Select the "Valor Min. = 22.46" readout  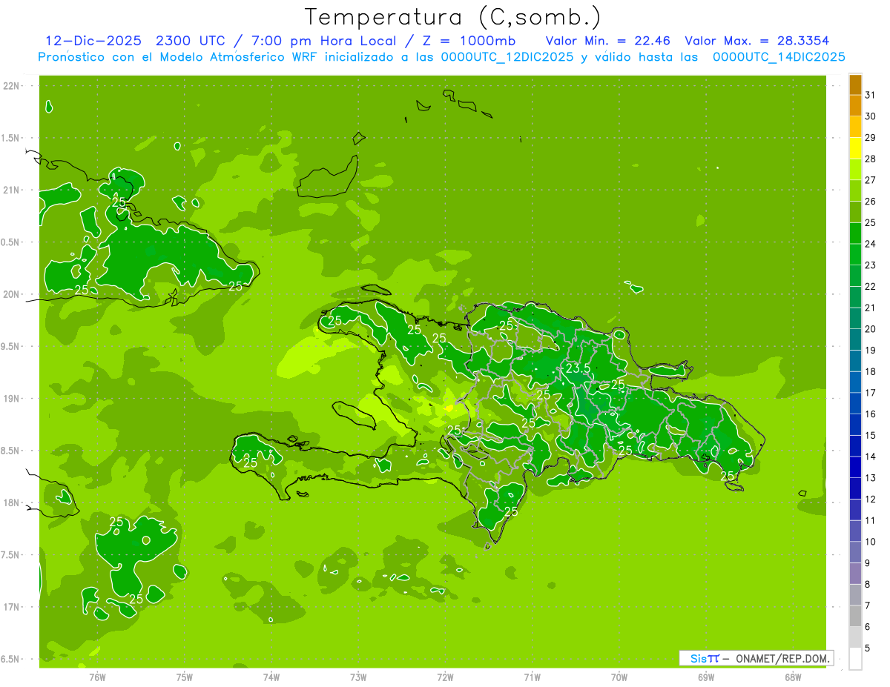coord(608,41)
